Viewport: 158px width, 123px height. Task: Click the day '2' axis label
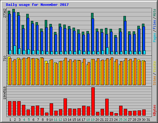point(15,120)
